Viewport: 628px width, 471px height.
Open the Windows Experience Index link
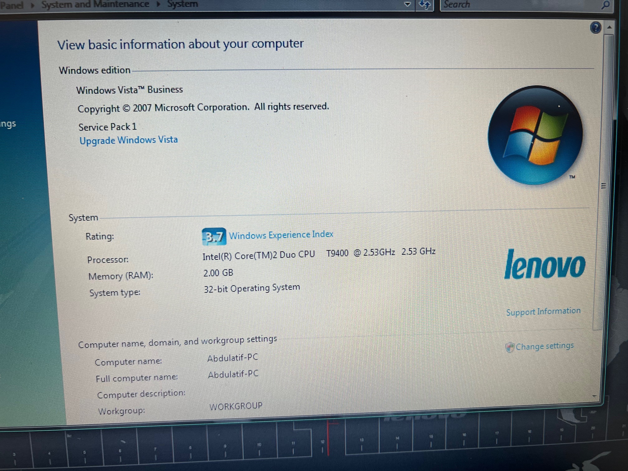[281, 235]
